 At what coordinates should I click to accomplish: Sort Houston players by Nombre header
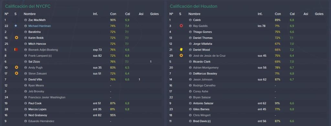coord(194,14)
